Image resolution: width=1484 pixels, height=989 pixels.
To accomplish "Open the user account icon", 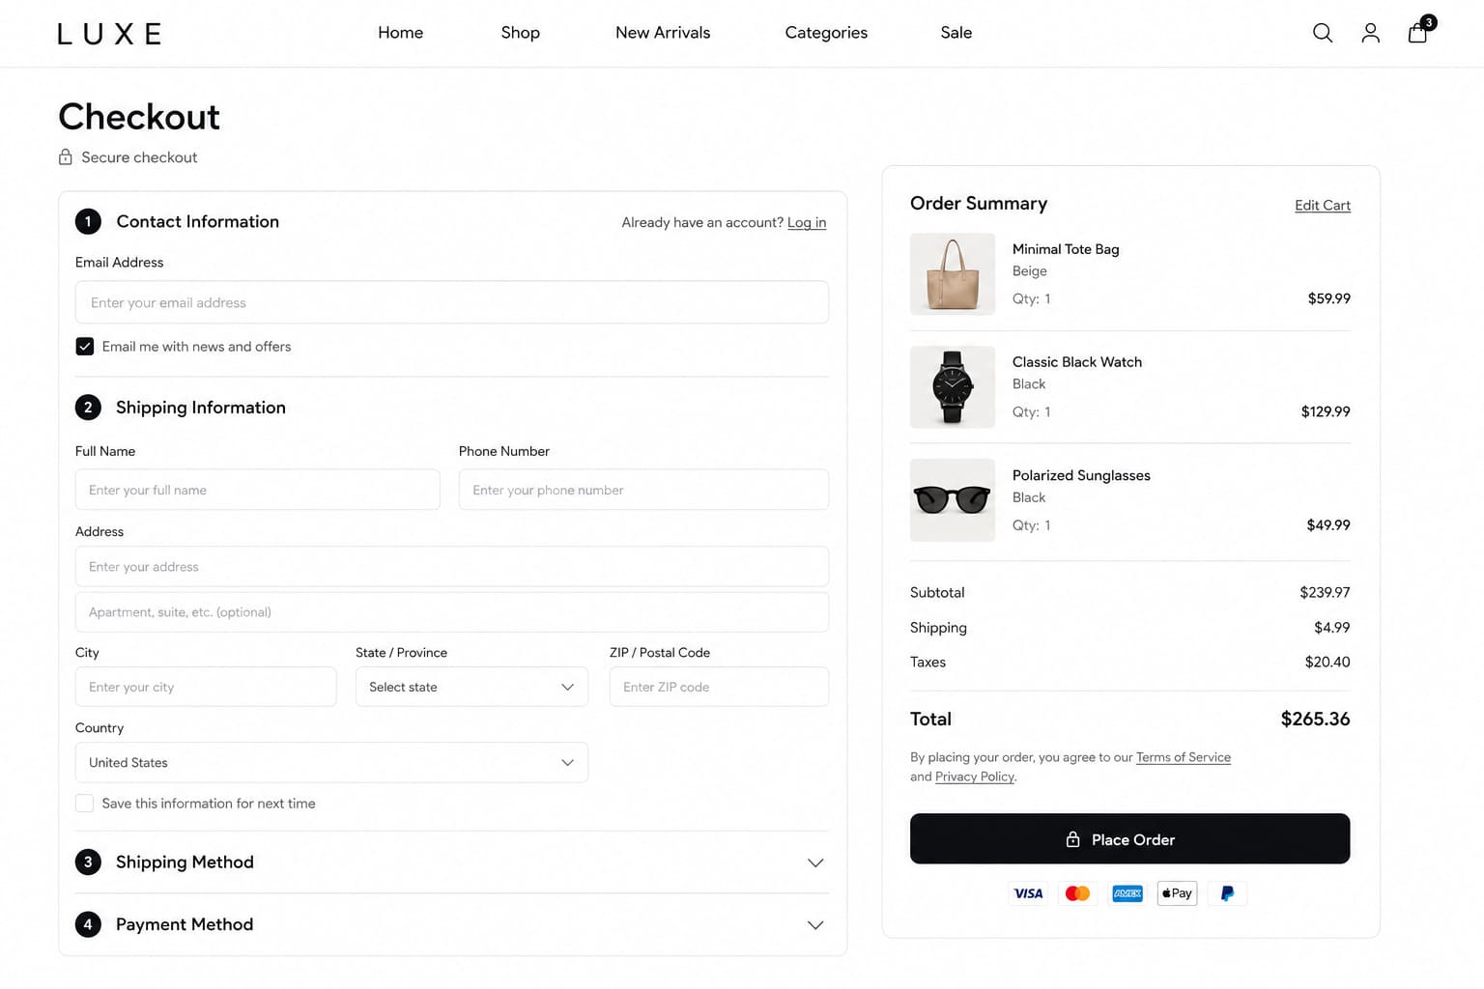I will coord(1370,33).
